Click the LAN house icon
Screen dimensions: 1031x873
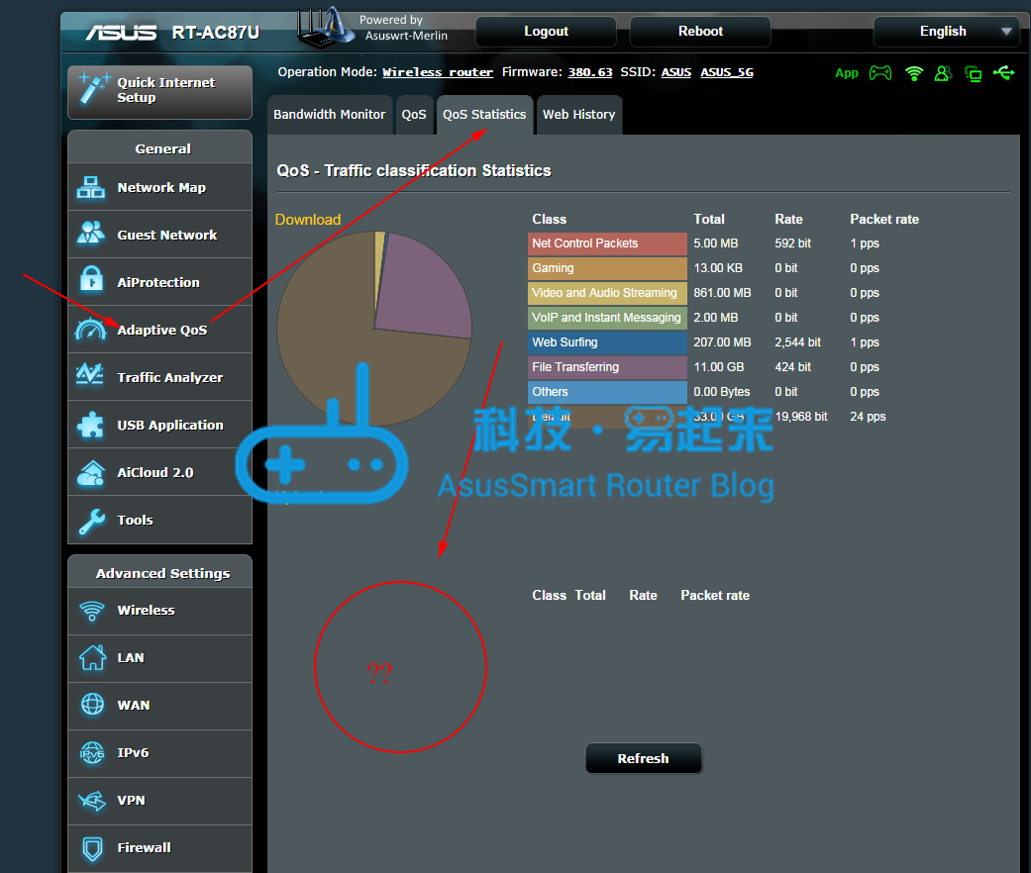pos(92,657)
